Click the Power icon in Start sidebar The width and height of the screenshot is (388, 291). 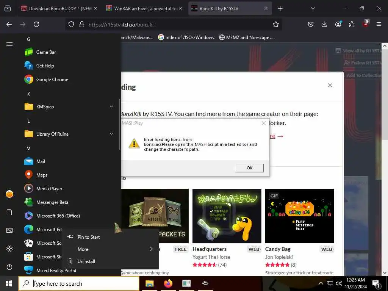tap(9, 267)
